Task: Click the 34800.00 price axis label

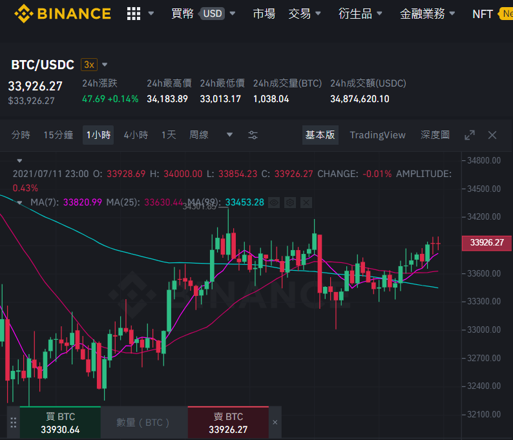Action: coord(483,160)
